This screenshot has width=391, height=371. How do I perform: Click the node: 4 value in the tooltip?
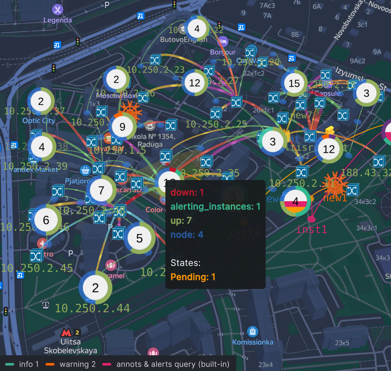tap(187, 235)
